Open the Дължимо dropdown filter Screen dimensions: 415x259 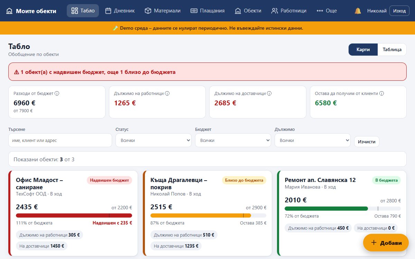pyautogui.click(x=313, y=140)
